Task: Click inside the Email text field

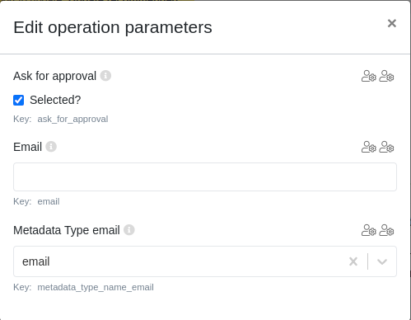Action: [205, 176]
